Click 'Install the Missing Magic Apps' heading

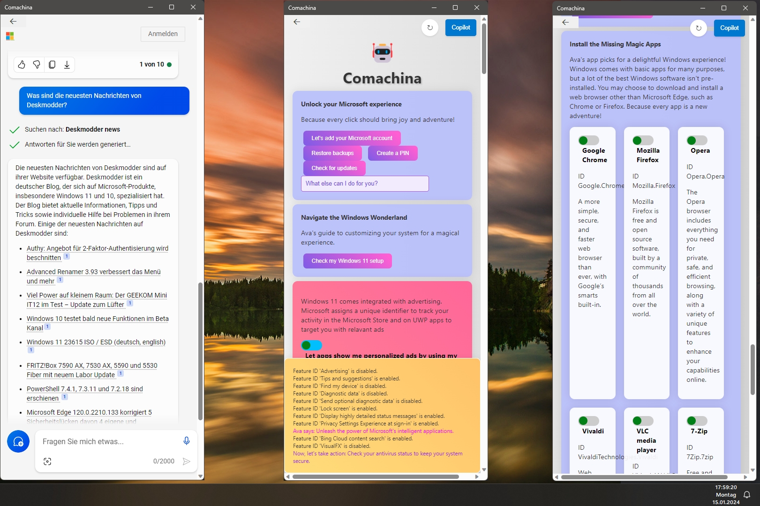pos(615,44)
